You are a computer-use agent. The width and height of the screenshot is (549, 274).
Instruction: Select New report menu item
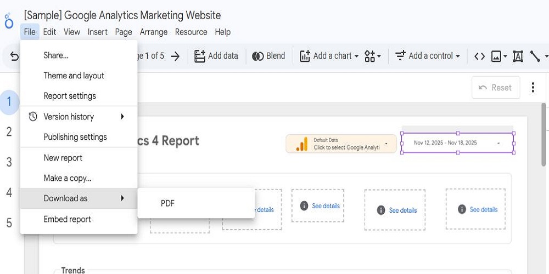tap(79, 158)
